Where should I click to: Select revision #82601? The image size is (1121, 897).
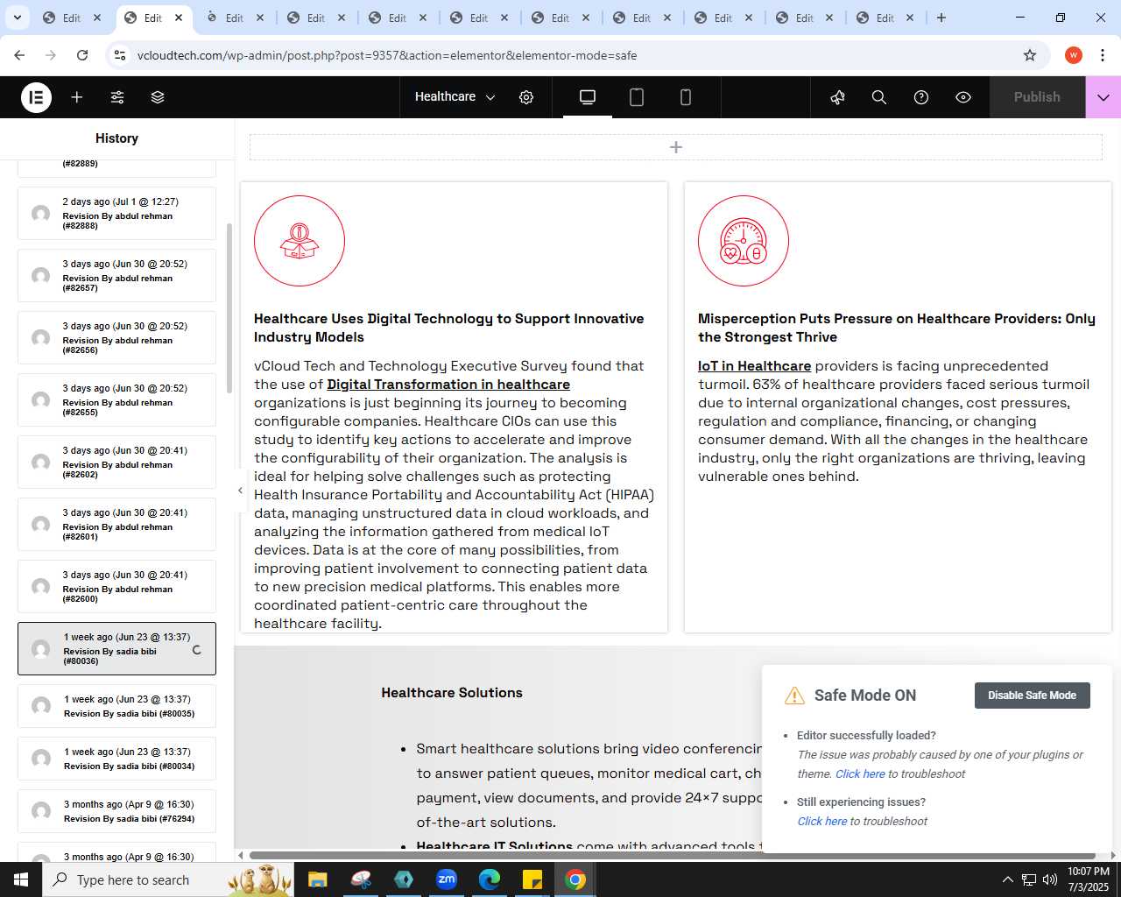pos(116,524)
